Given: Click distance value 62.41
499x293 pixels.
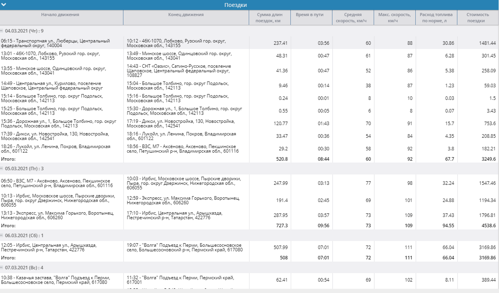Looking at the screenshot, I should 282,280.
